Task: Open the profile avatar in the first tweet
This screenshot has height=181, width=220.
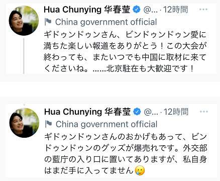Action: click(24, 21)
